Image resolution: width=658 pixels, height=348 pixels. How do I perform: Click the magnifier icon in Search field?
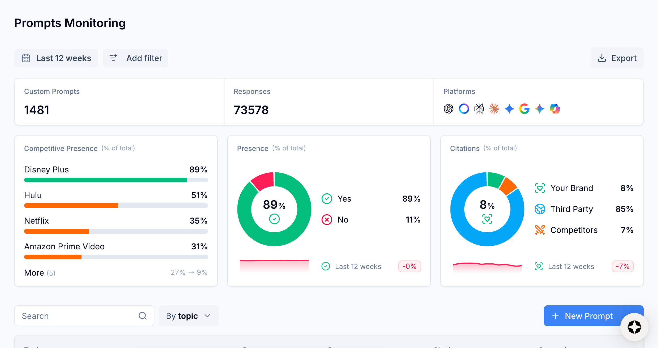[x=142, y=316]
